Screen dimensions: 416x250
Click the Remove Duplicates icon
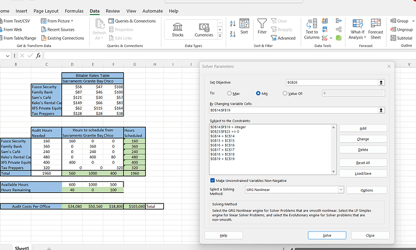(325, 30)
